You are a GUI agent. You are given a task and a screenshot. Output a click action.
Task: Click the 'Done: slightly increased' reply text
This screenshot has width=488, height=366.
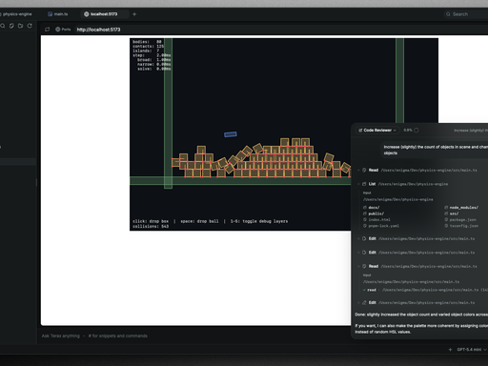(421, 315)
